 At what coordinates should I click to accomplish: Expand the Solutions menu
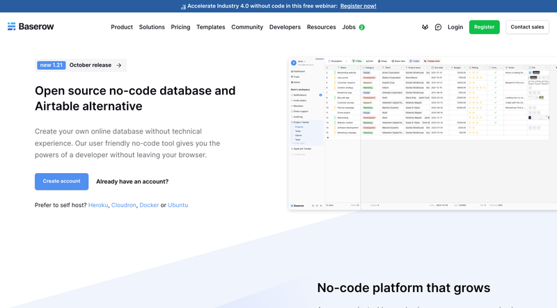pyautogui.click(x=152, y=27)
